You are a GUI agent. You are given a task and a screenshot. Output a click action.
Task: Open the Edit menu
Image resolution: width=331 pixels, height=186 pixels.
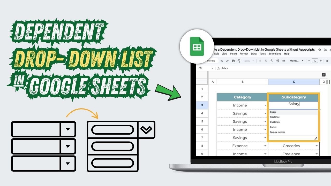(x=216, y=54)
